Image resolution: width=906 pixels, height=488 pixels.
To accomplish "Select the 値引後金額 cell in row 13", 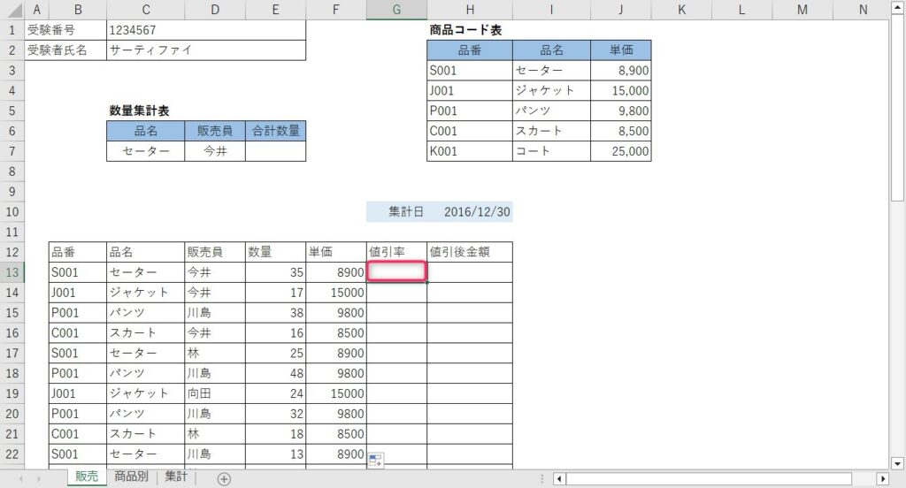I will point(469,272).
